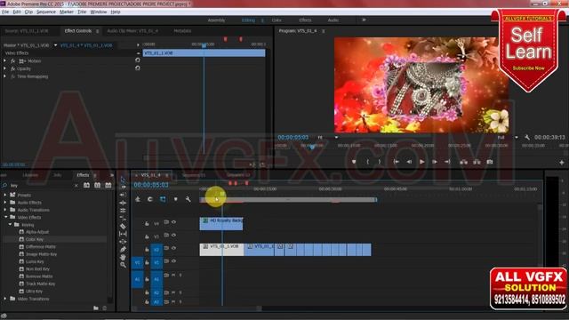Toggle Linked Selection in timeline
The height and width of the screenshot is (320, 569).
(x=163, y=199)
